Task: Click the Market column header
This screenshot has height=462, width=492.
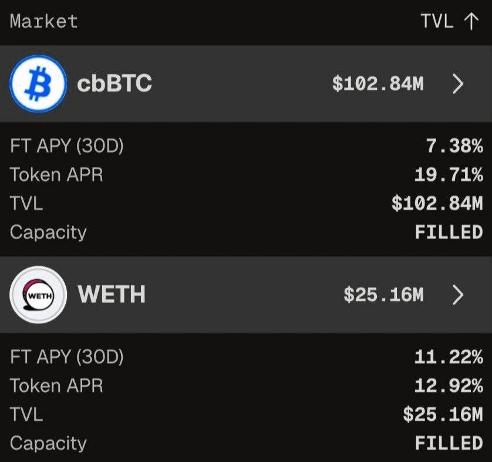Action: [44, 22]
